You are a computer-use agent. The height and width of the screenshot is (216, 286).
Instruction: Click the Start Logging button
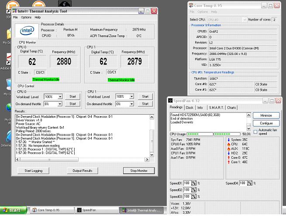point(33,171)
